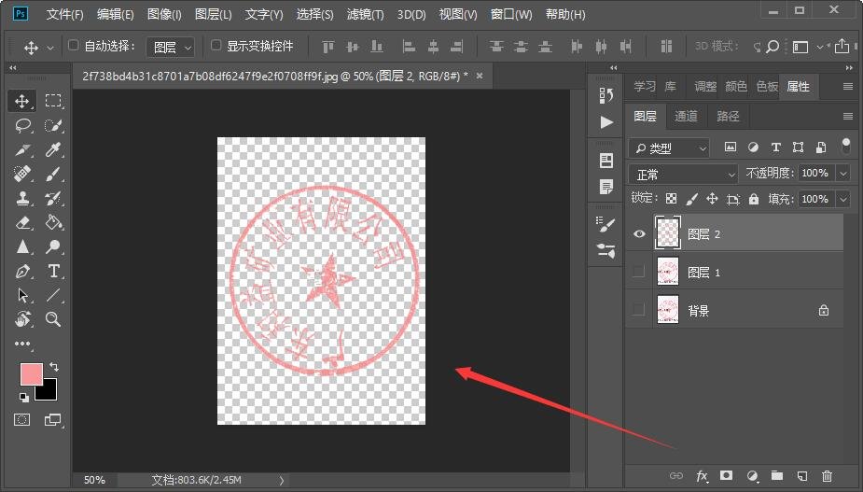Swap foreground and background colors

(x=54, y=367)
